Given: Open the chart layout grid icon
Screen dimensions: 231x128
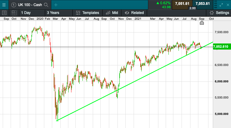Looking at the screenshot, I should tap(14, 13).
